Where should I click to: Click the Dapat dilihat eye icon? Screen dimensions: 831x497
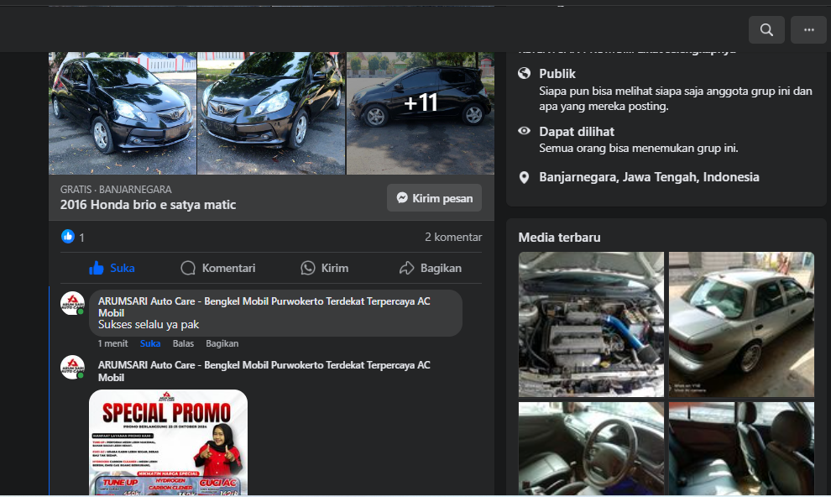524,131
